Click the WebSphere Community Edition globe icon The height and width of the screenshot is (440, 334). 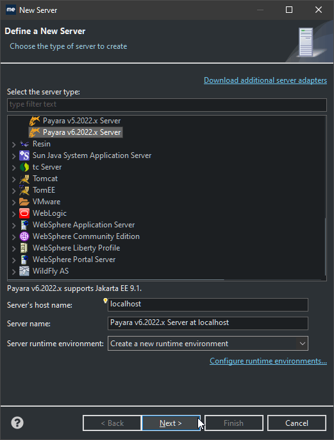tap(24, 236)
